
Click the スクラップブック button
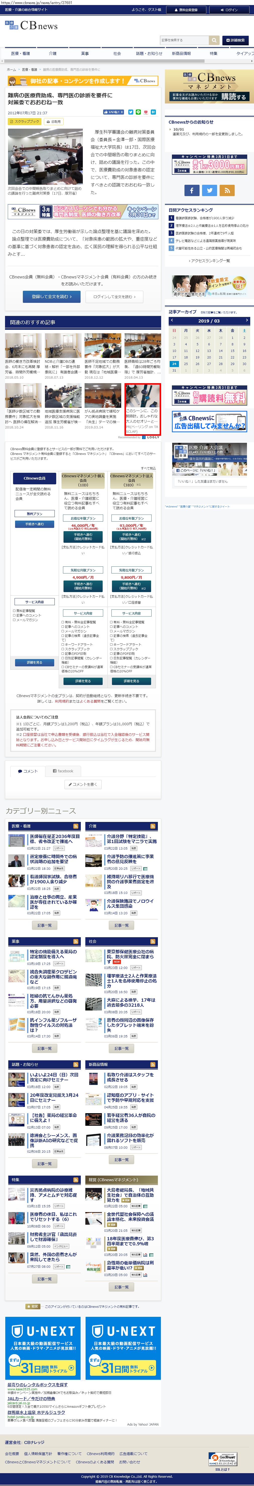tap(24, 122)
